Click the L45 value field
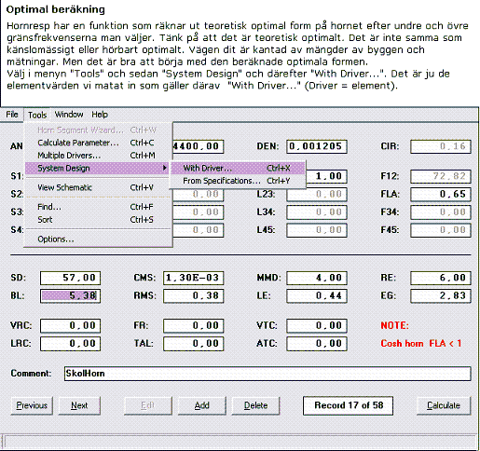This screenshot has width=480, height=451. tap(317, 230)
